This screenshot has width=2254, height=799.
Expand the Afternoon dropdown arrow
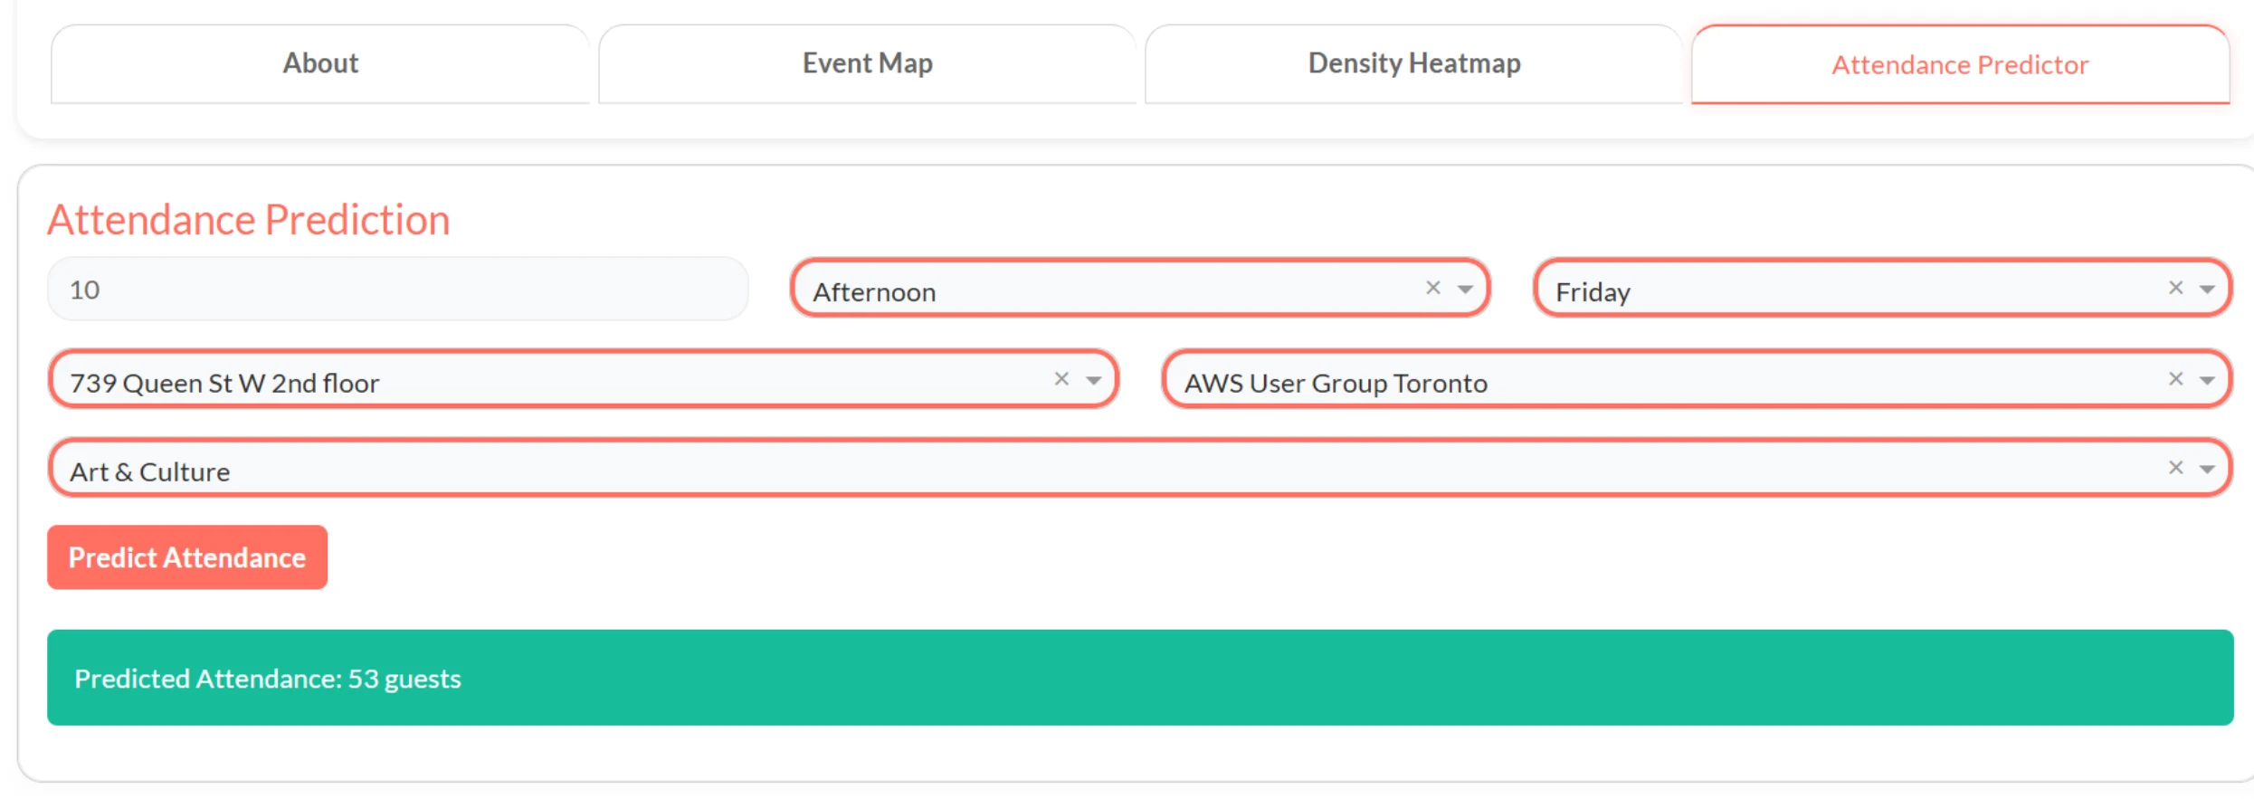click(x=1465, y=290)
